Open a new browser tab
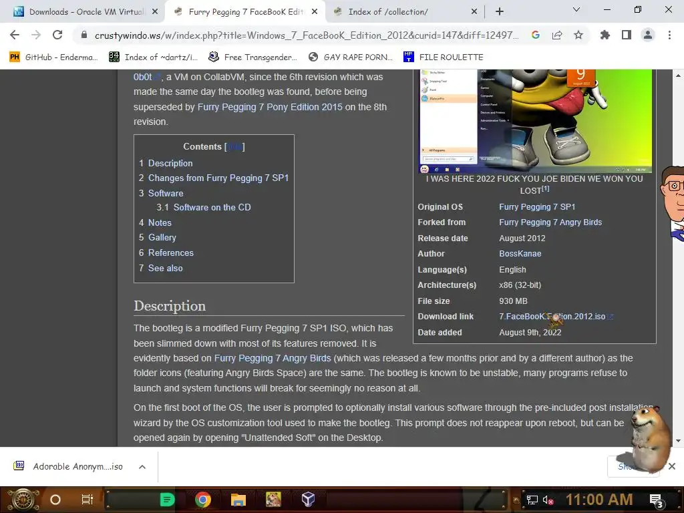684x513 pixels. coord(500,12)
